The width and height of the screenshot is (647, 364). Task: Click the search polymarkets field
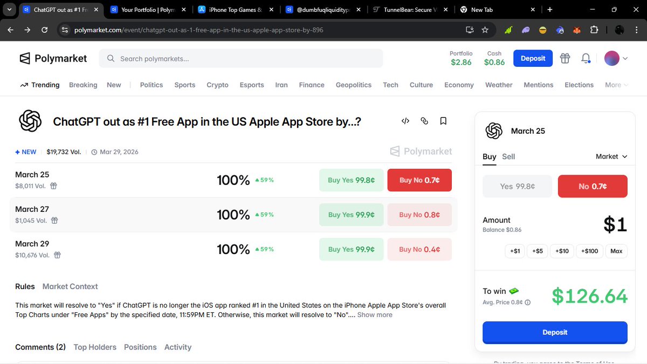pos(241,58)
